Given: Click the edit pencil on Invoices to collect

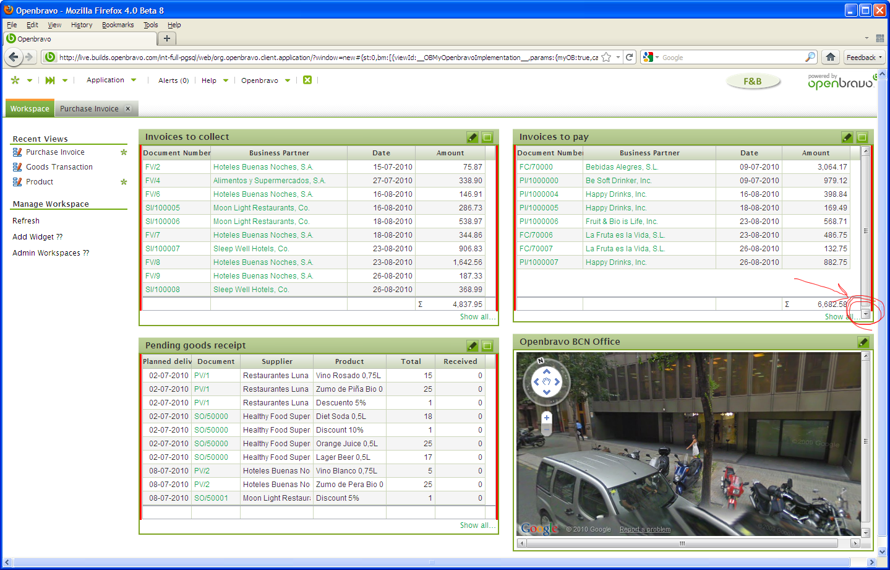Looking at the screenshot, I should pyautogui.click(x=472, y=137).
